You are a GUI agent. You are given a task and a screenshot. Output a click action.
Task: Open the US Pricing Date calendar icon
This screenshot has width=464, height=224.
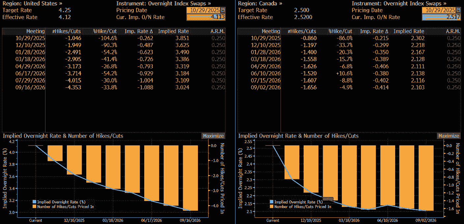pyautogui.click(x=223, y=10)
